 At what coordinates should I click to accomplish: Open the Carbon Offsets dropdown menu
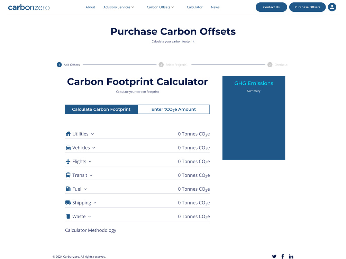(x=161, y=7)
